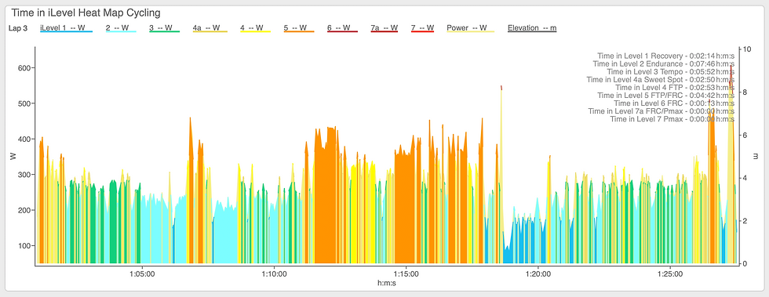Toggle the yellow level 4 legend entry

click(255, 28)
